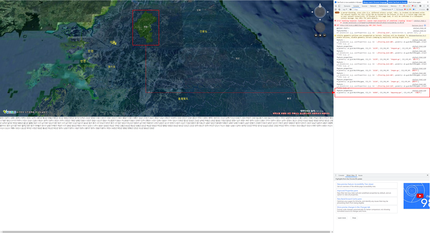Click the Switch DevTools to Korean button

[x=398, y=2]
